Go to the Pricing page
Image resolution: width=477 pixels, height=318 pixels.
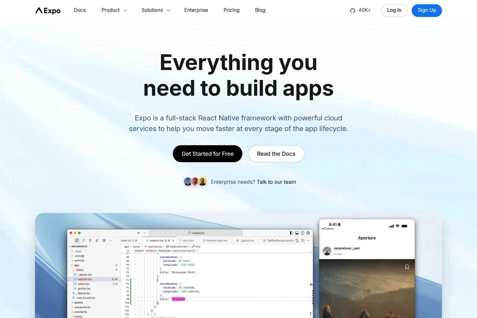coord(232,10)
